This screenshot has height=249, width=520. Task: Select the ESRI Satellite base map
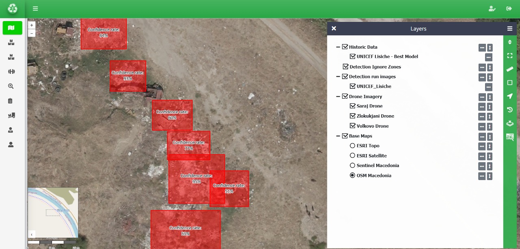(353, 156)
